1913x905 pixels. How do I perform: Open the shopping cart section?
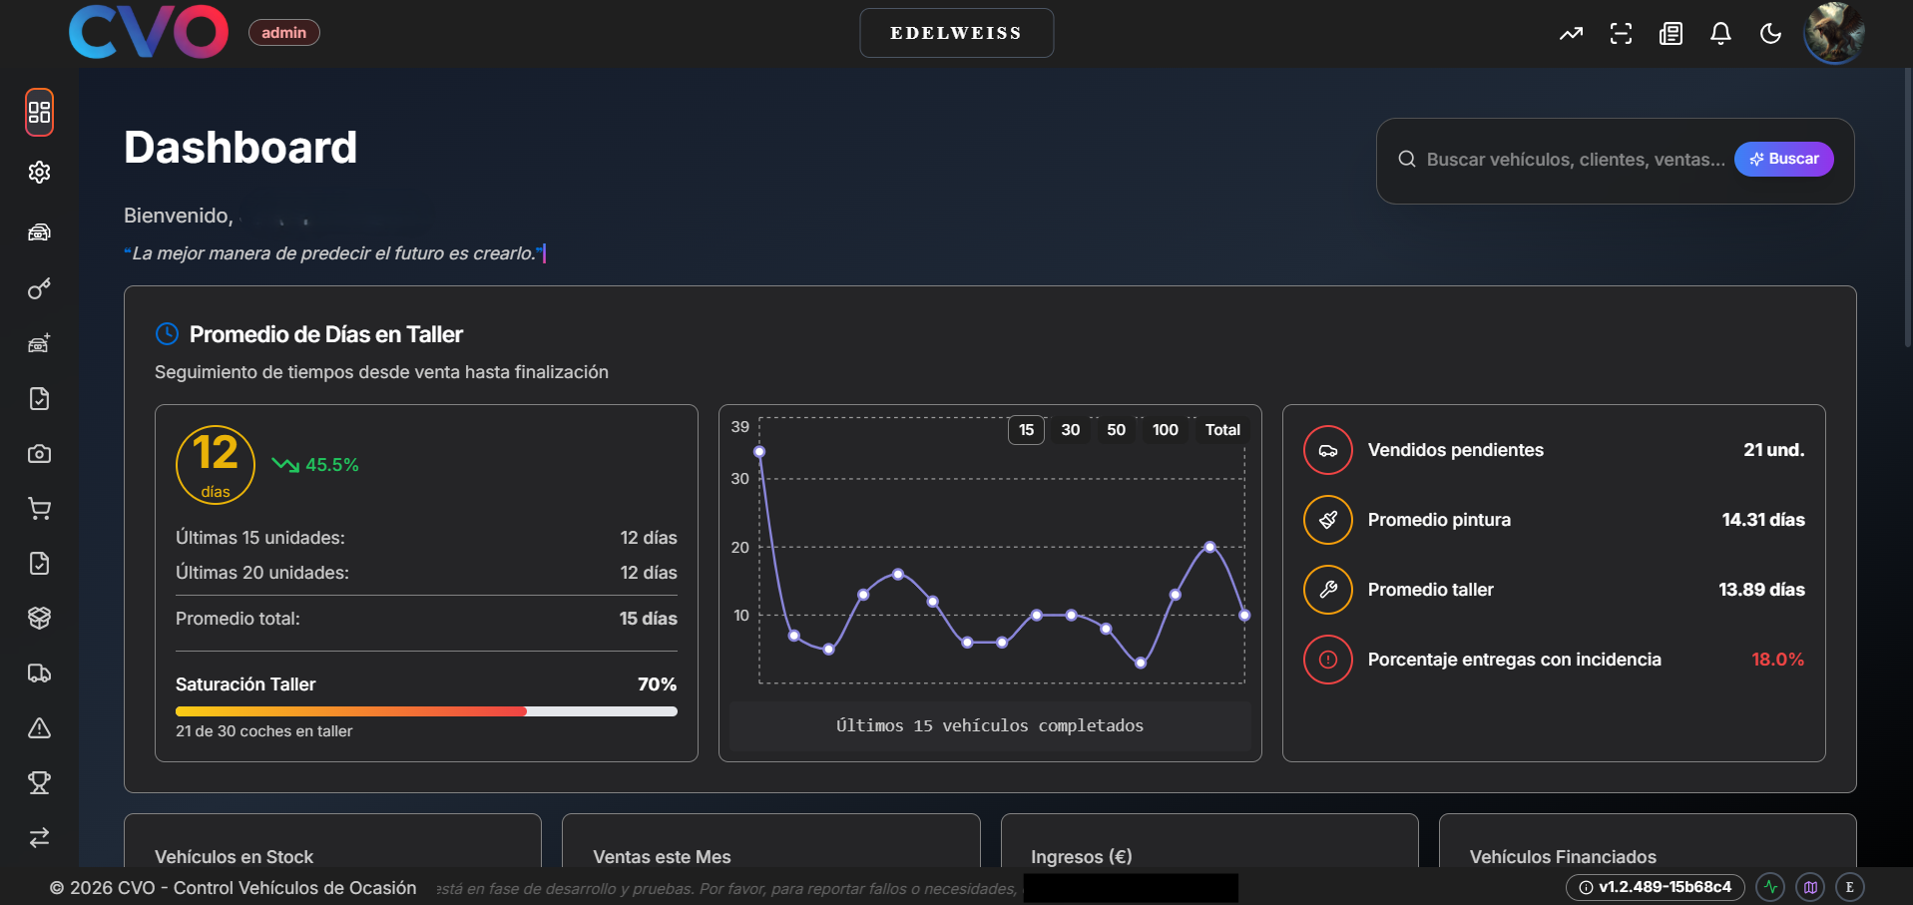point(39,508)
